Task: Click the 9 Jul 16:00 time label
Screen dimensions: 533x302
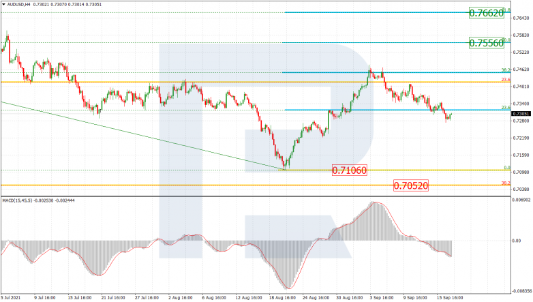Action: click(44, 298)
